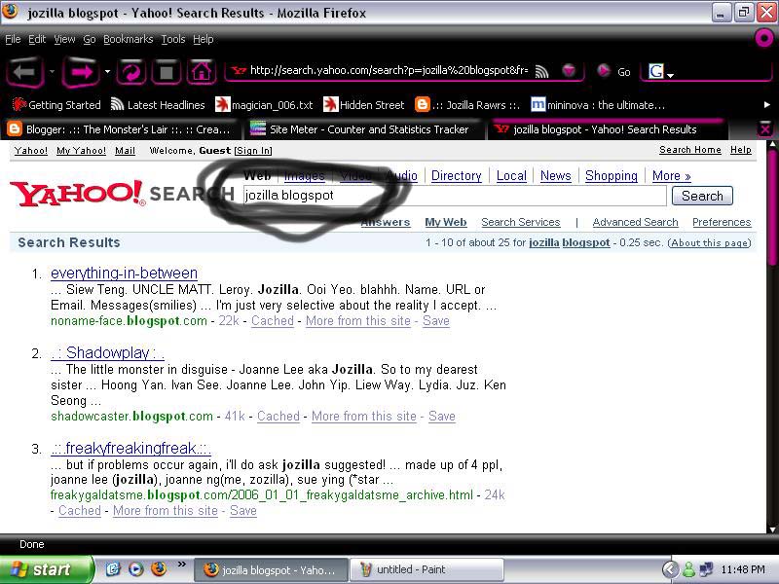Screen dimensions: 779x584
Task: Reload the page with the refresh icon
Action: [x=131, y=72]
